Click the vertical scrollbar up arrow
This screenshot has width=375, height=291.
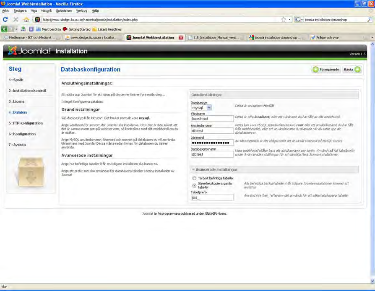(372, 44)
